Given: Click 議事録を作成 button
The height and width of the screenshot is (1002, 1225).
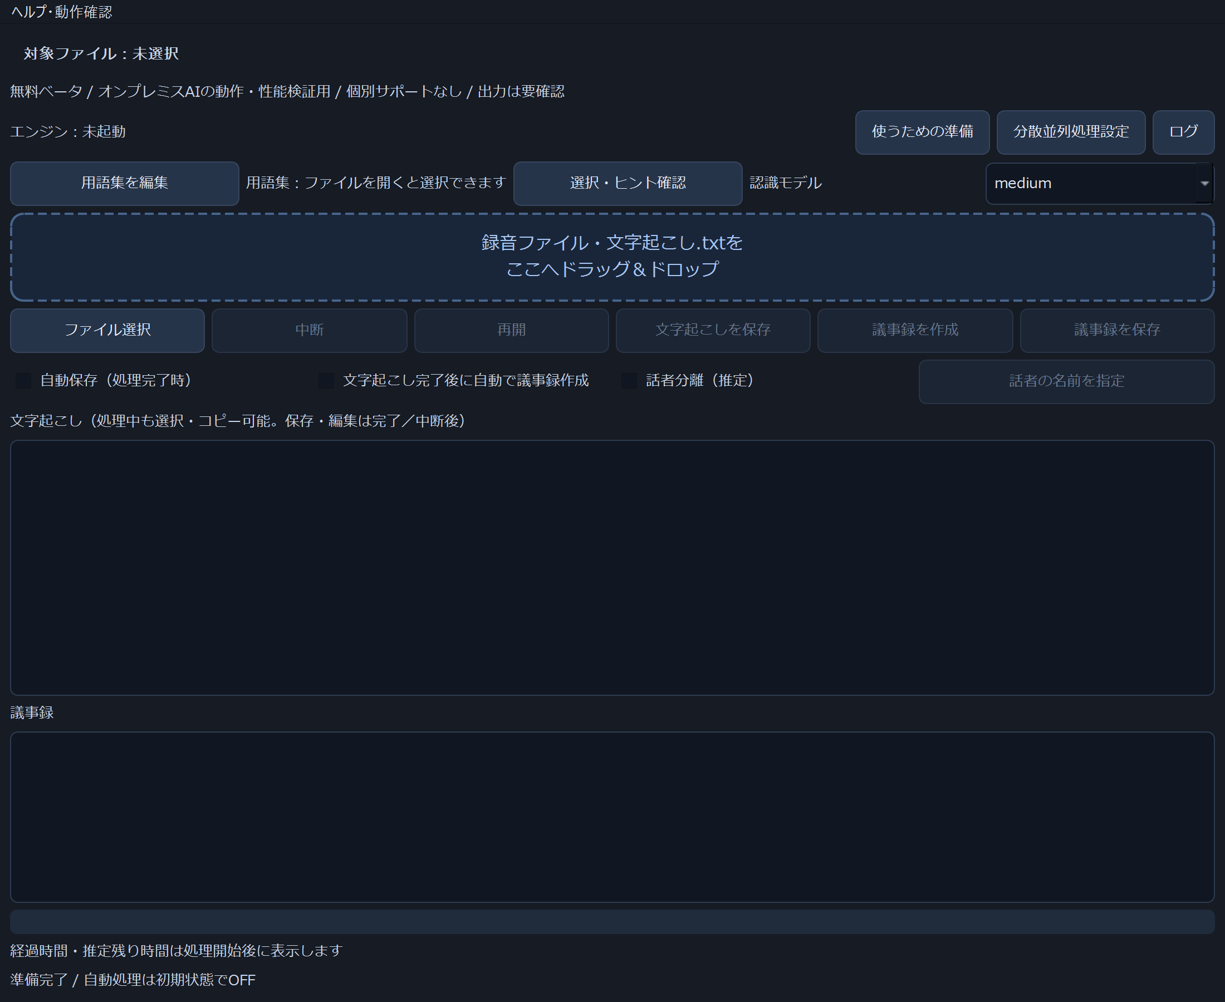Looking at the screenshot, I should [915, 330].
